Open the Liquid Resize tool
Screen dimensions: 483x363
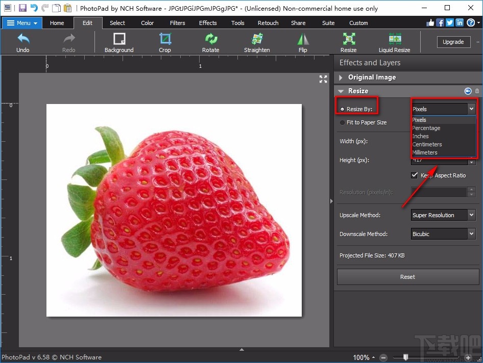(394, 42)
